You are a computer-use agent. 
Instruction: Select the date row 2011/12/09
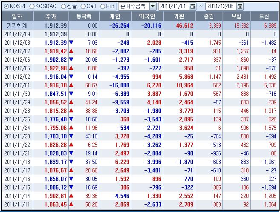17,34
